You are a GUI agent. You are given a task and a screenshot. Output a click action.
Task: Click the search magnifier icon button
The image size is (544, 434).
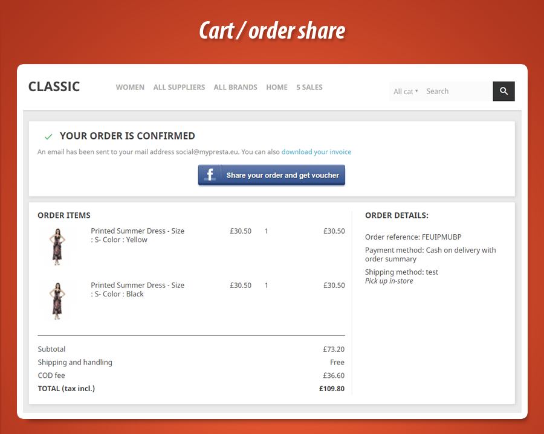(504, 91)
